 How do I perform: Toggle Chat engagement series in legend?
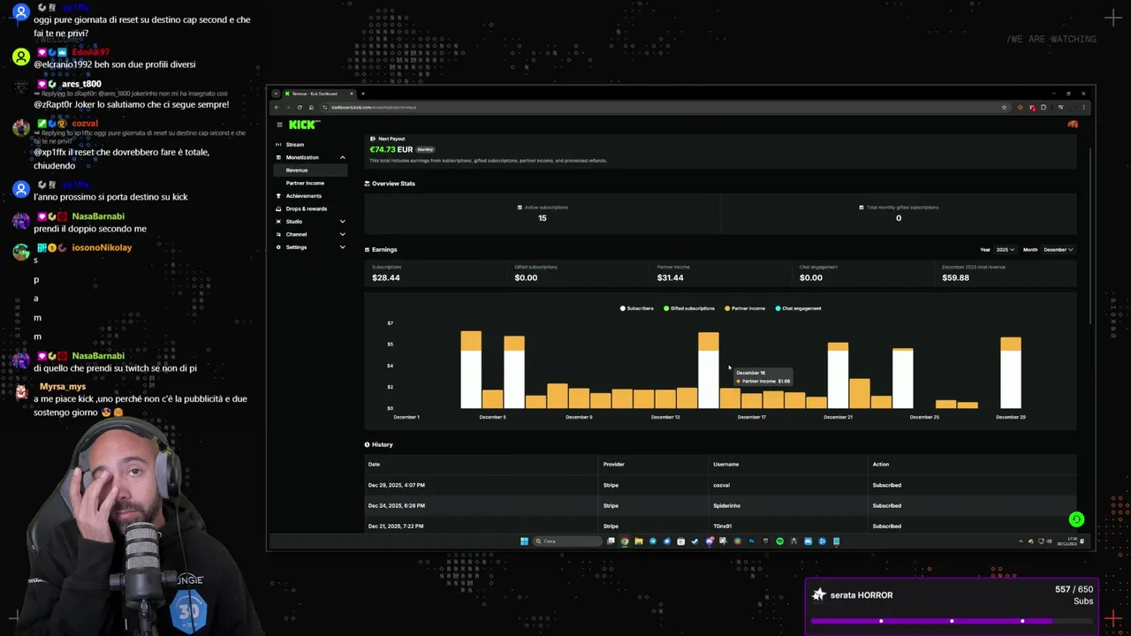coord(798,308)
